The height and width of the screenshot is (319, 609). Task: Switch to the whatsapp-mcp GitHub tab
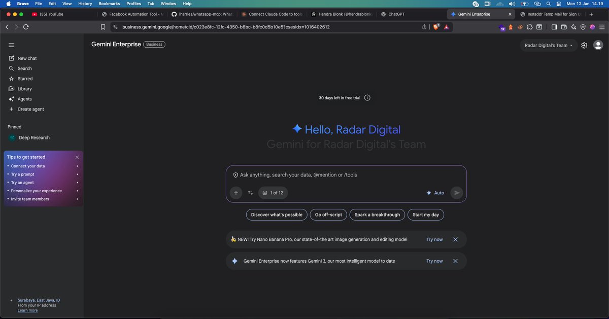(x=201, y=14)
